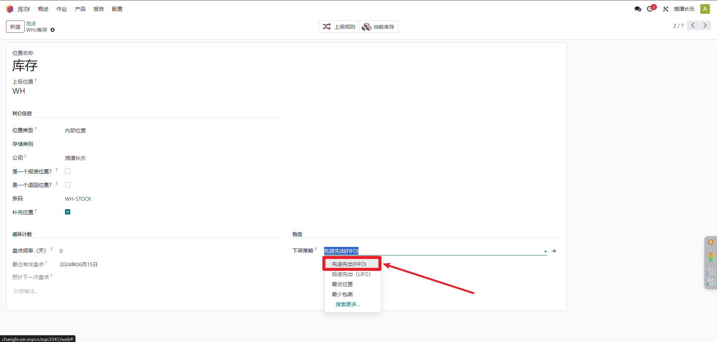The height and width of the screenshot is (342, 717).
Task: Click the debug tools wrench icon
Action: [x=665, y=9]
